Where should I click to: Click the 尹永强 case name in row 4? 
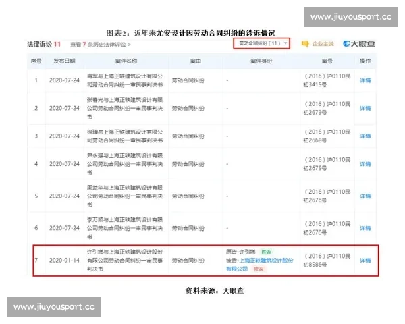(125, 164)
